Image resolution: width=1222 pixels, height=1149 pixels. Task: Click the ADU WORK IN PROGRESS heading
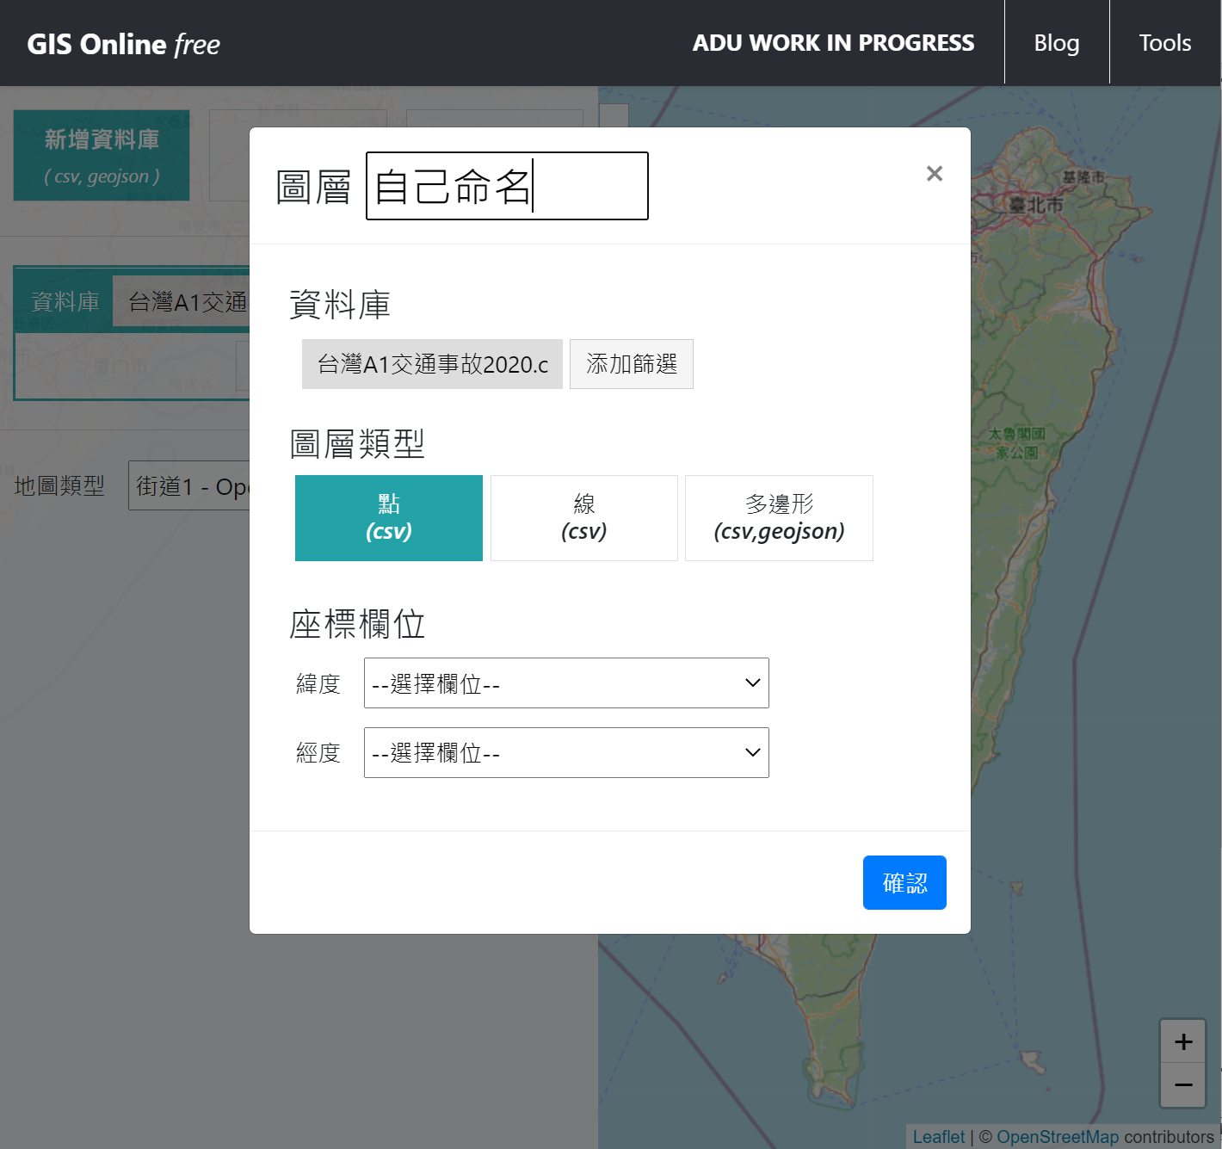pyautogui.click(x=833, y=43)
